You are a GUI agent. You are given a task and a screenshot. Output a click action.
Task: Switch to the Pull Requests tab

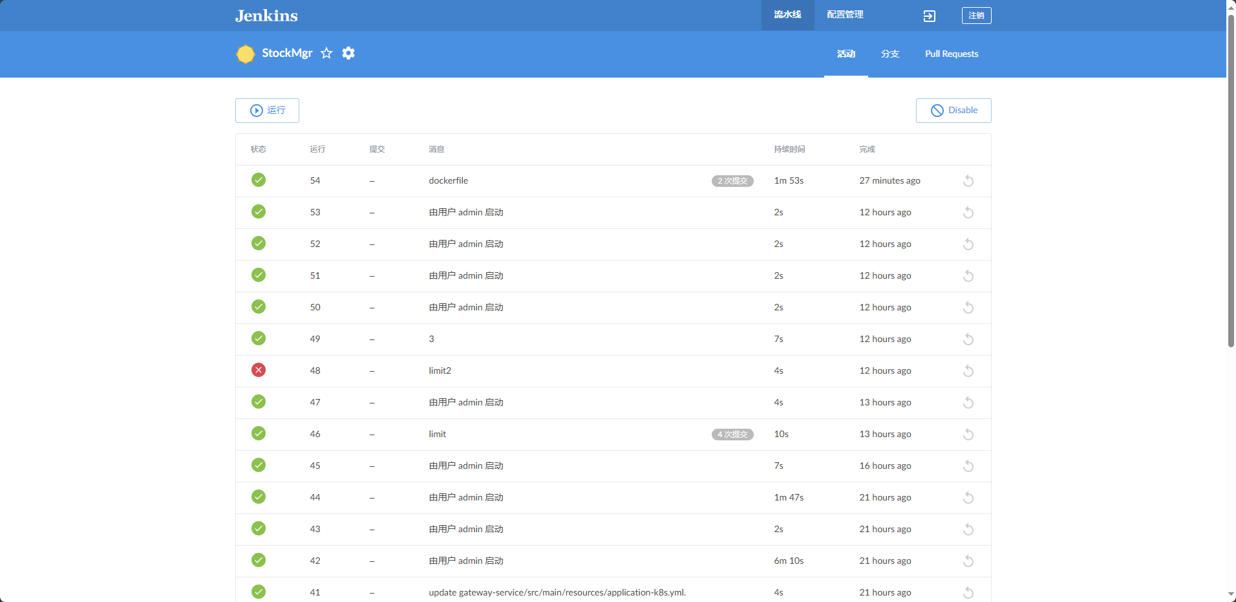[951, 54]
